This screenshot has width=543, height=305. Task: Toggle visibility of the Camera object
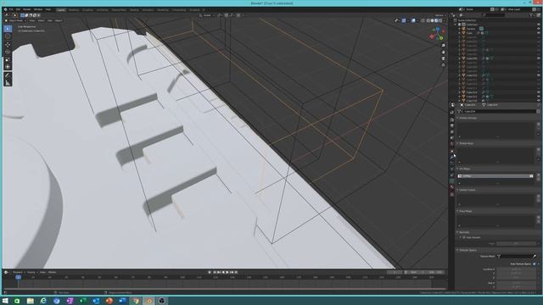[x=539, y=29]
